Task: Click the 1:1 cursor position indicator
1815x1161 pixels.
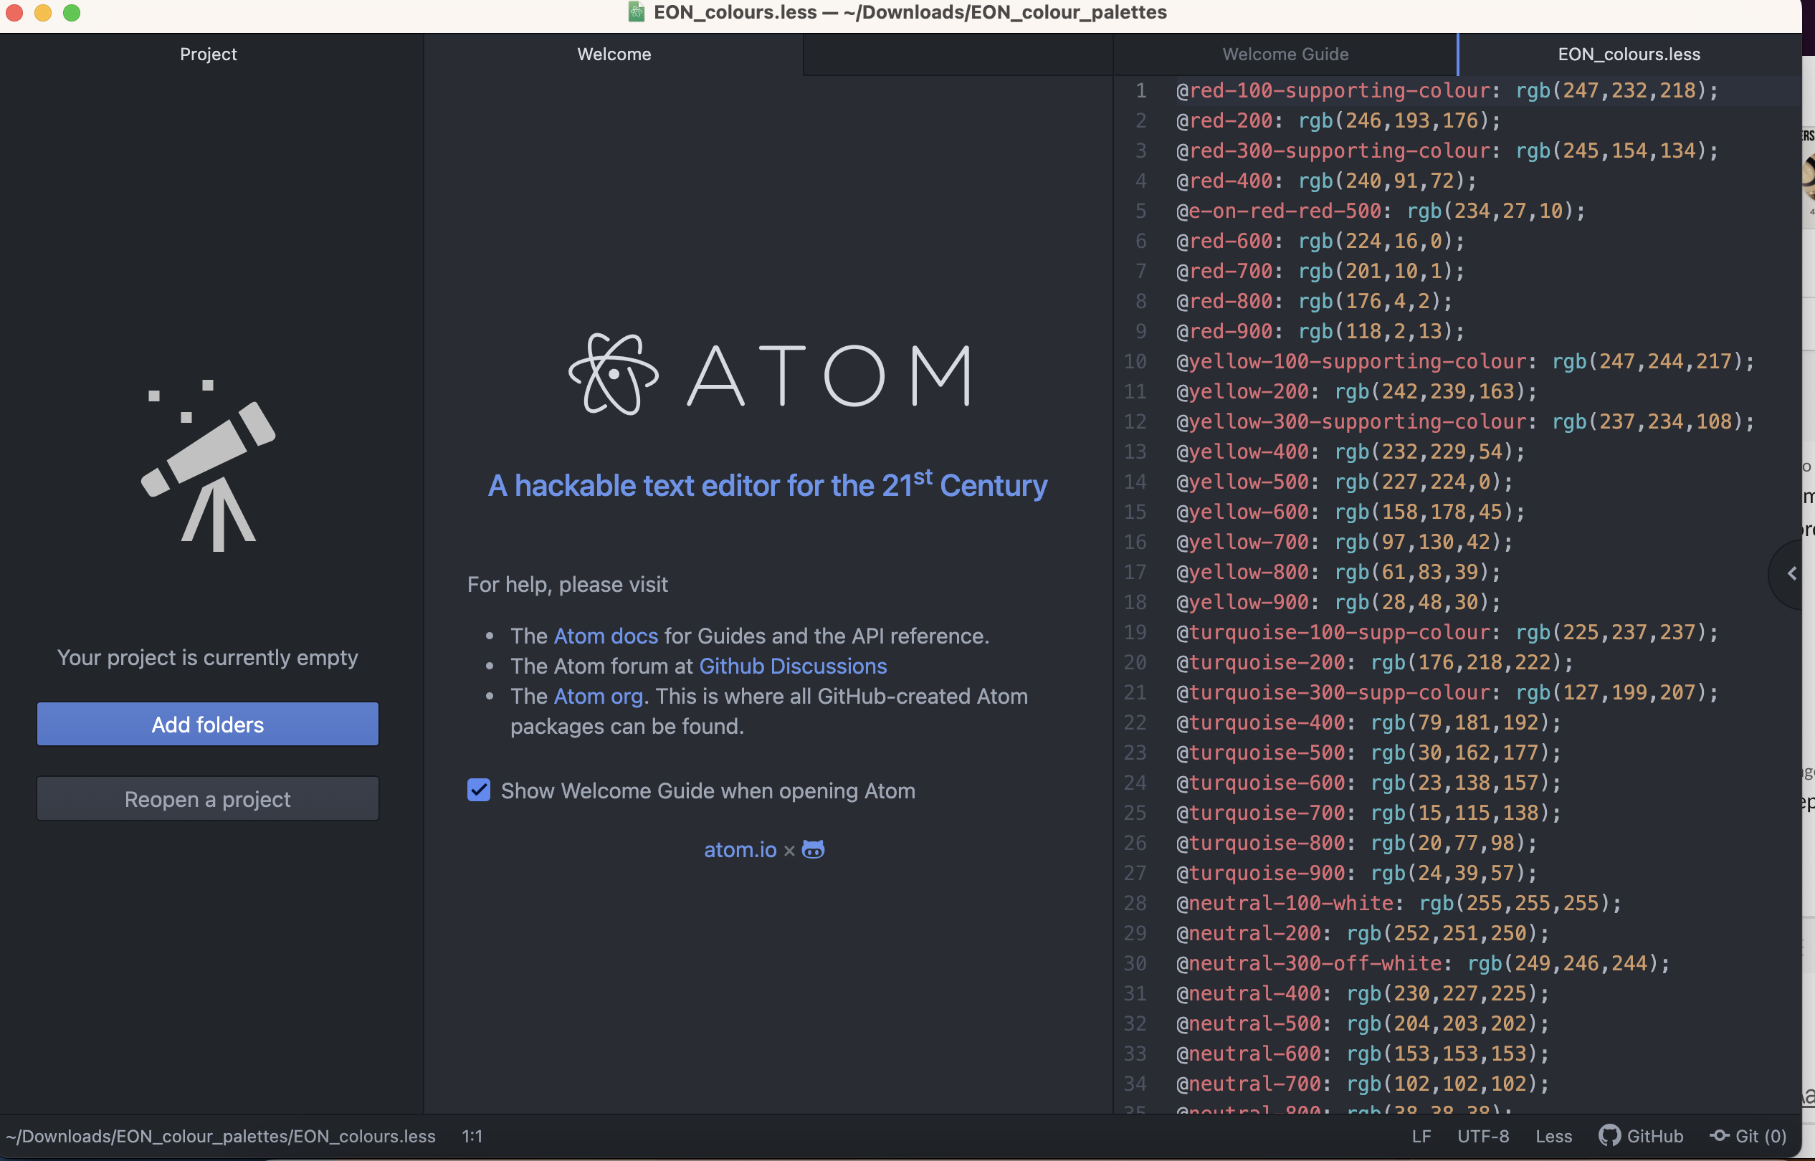Action: point(472,1136)
